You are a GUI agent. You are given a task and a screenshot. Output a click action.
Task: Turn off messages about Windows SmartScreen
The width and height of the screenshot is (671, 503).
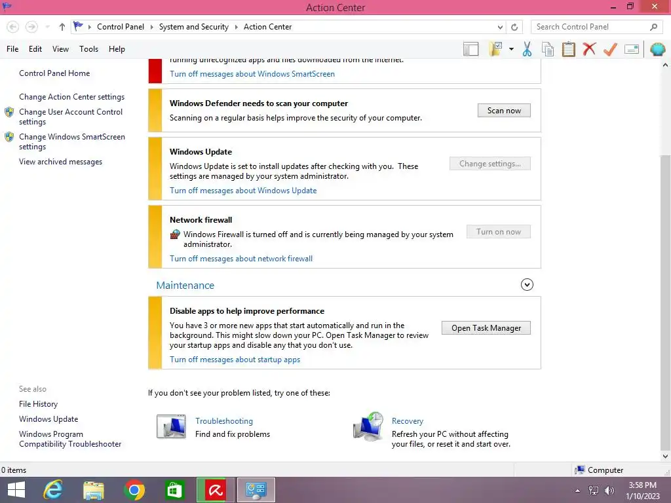click(x=252, y=74)
